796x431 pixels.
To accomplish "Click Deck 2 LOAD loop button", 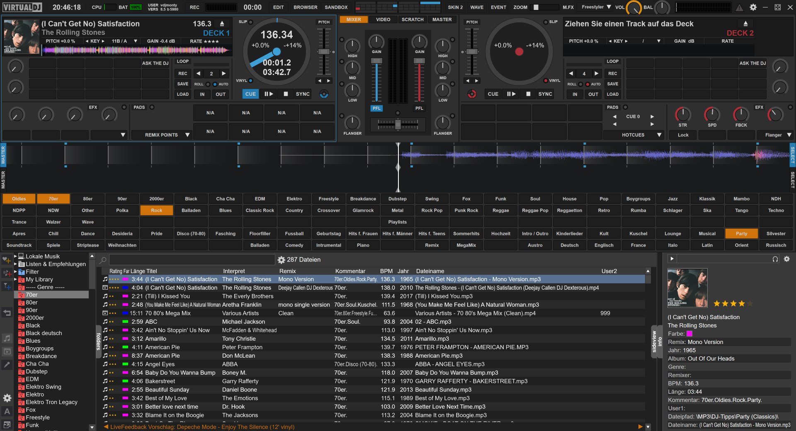I will pos(613,94).
